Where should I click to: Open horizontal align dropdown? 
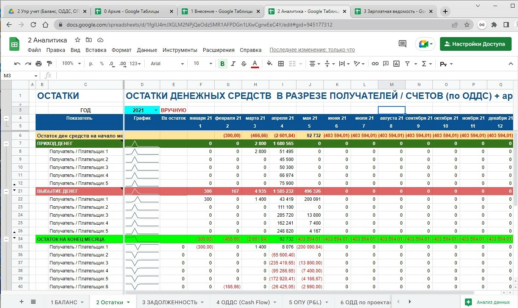[x=314, y=64]
